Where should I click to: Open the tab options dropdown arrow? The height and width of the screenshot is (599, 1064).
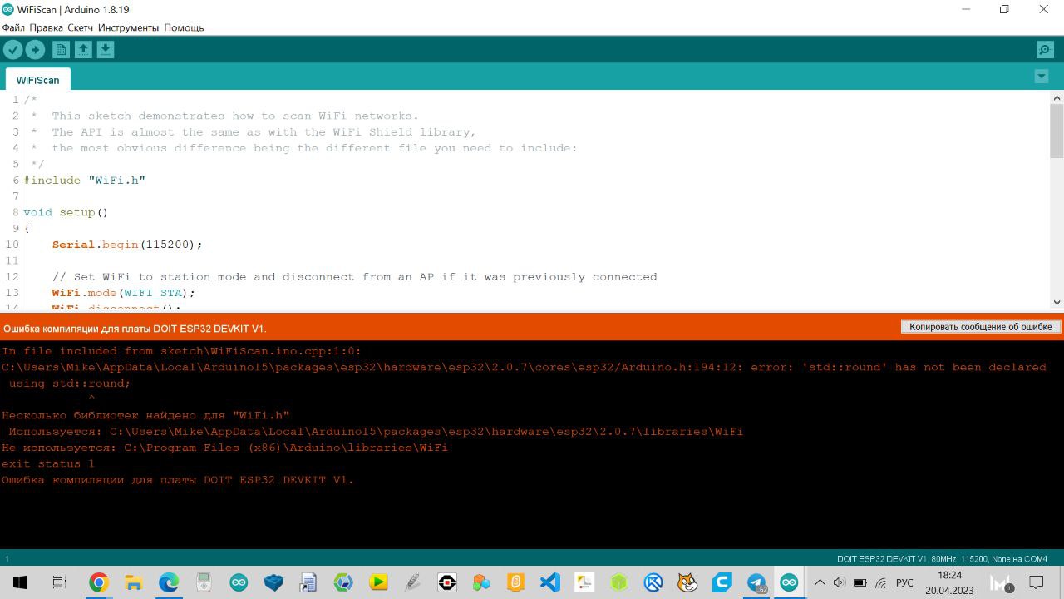click(x=1042, y=77)
